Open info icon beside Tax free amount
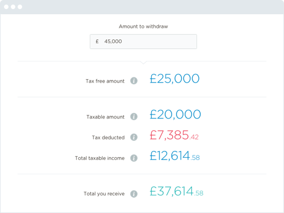Image resolution: width=284 pixels, height=213 pixels. [x=134, y=81]
